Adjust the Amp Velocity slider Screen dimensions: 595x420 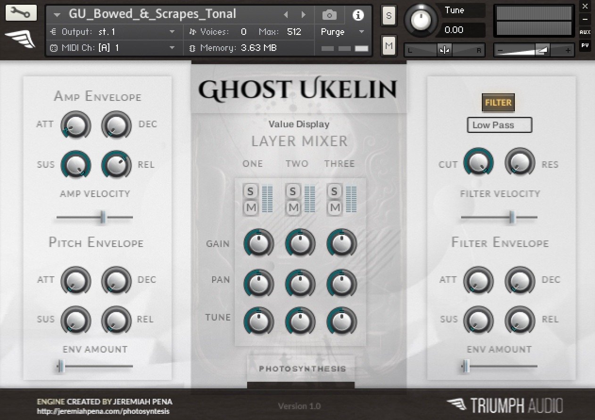(95, 217)
